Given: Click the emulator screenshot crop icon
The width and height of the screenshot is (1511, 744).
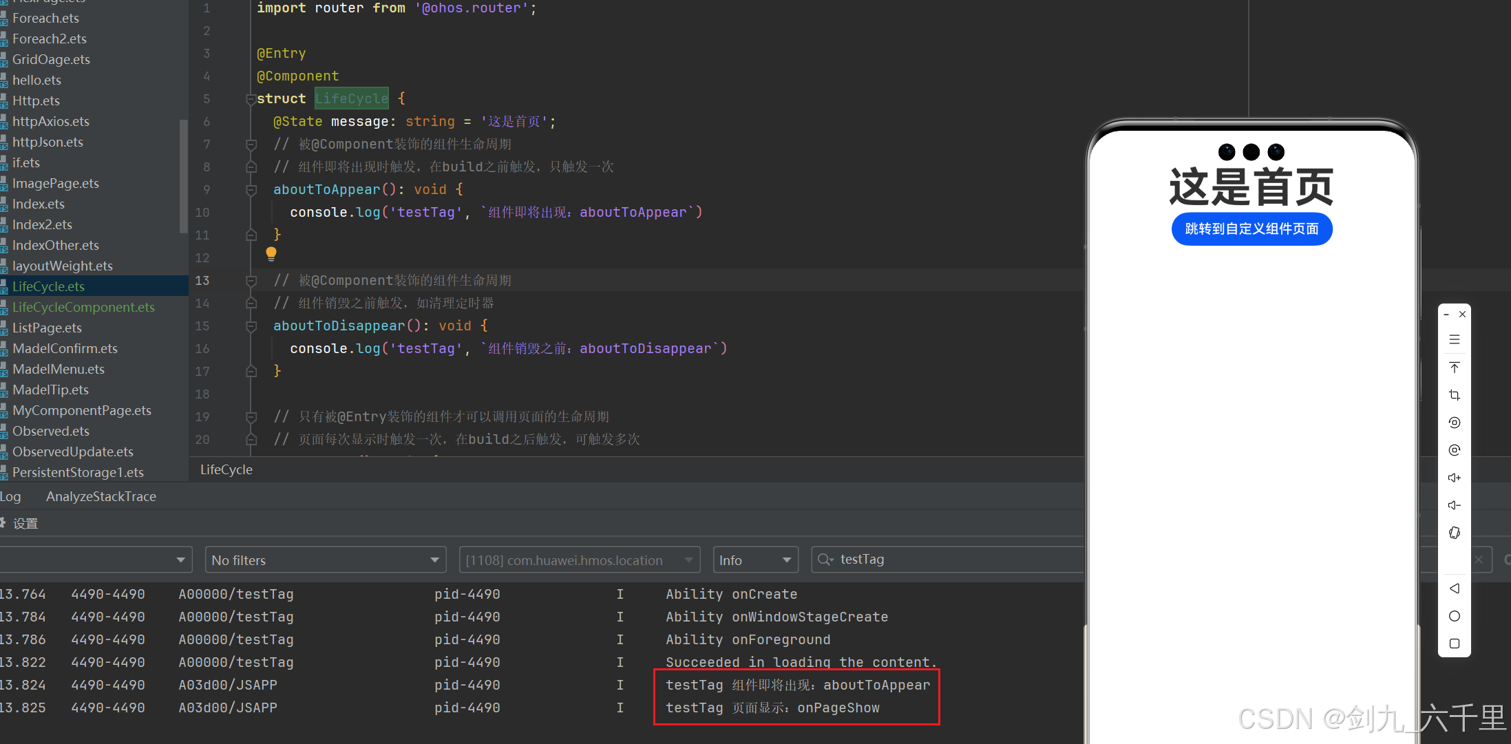Looking at the screenshot, I should coord(1454,395).
